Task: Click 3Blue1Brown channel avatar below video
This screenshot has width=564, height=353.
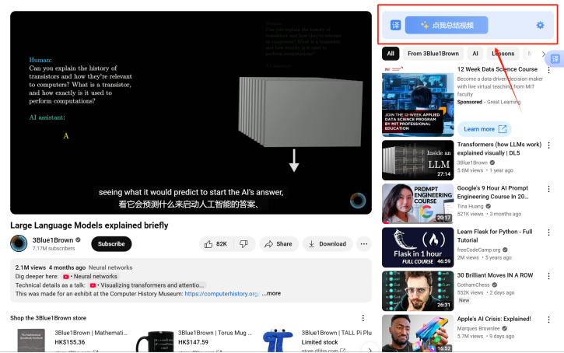Action: point(19,243)
